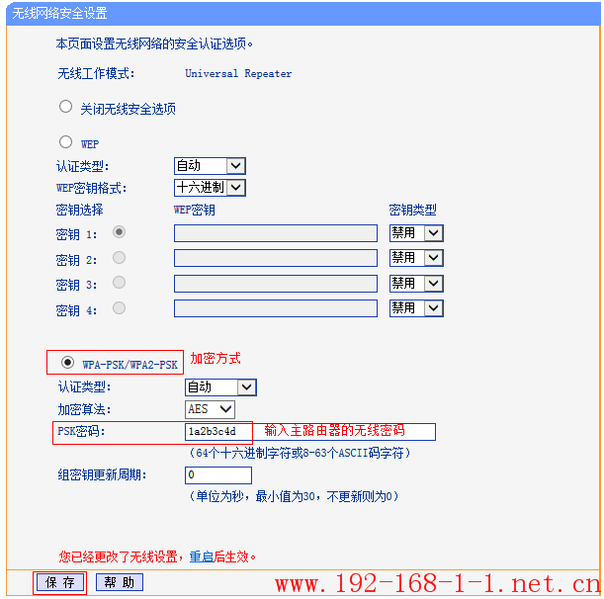Screen dimensions: 604x599
Task: Select the WPA-PSK/WPA2-PSK radio button
Action: (x=68, y=363)
